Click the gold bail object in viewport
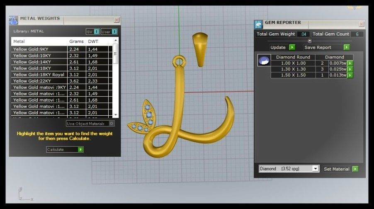Viewport: 374px width, 209px height. coord(200,50)
